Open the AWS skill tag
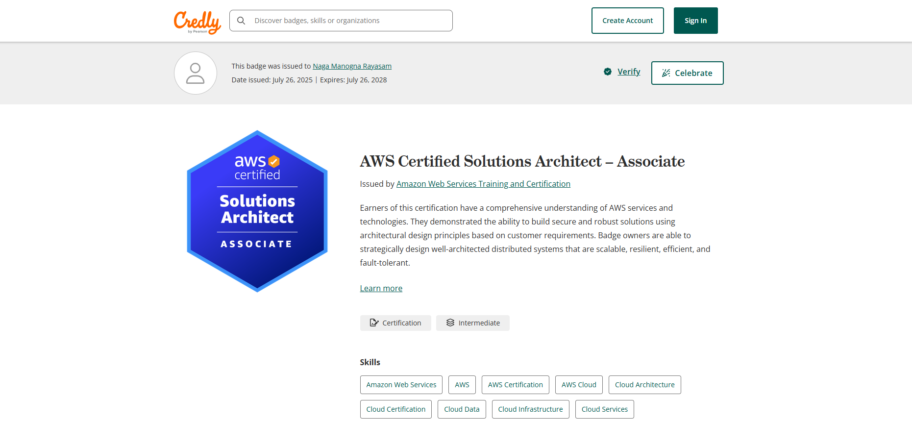 [462, 385]
